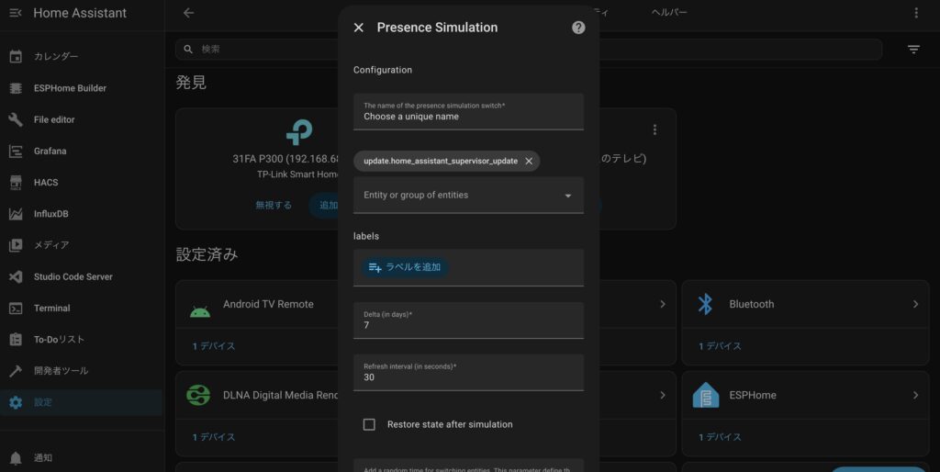Viewport: 940px width, 472px height.
Task: Open Terminal from the sidebar
Action: click(x=51, y=309)
